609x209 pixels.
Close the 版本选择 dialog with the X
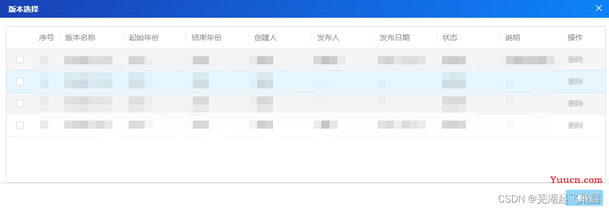tap(598, 8)
